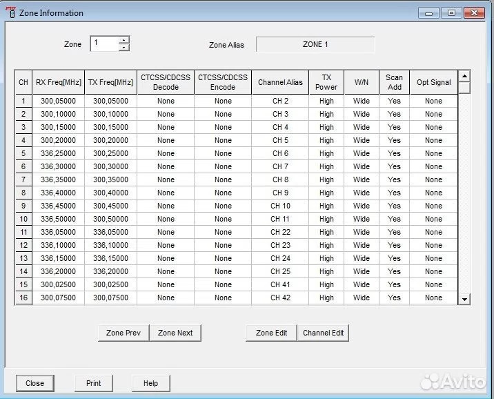Screen dimensions: 494x399
Task: Click the Zone Prev button
Action: [x=123, y=333]
